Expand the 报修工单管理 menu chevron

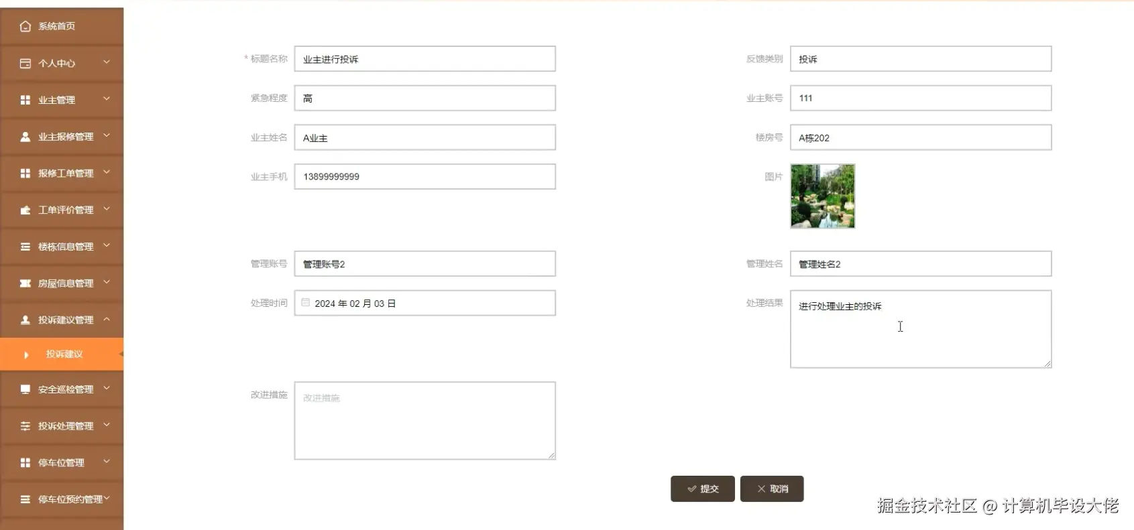pyautogui.click(x=107, y=172)
